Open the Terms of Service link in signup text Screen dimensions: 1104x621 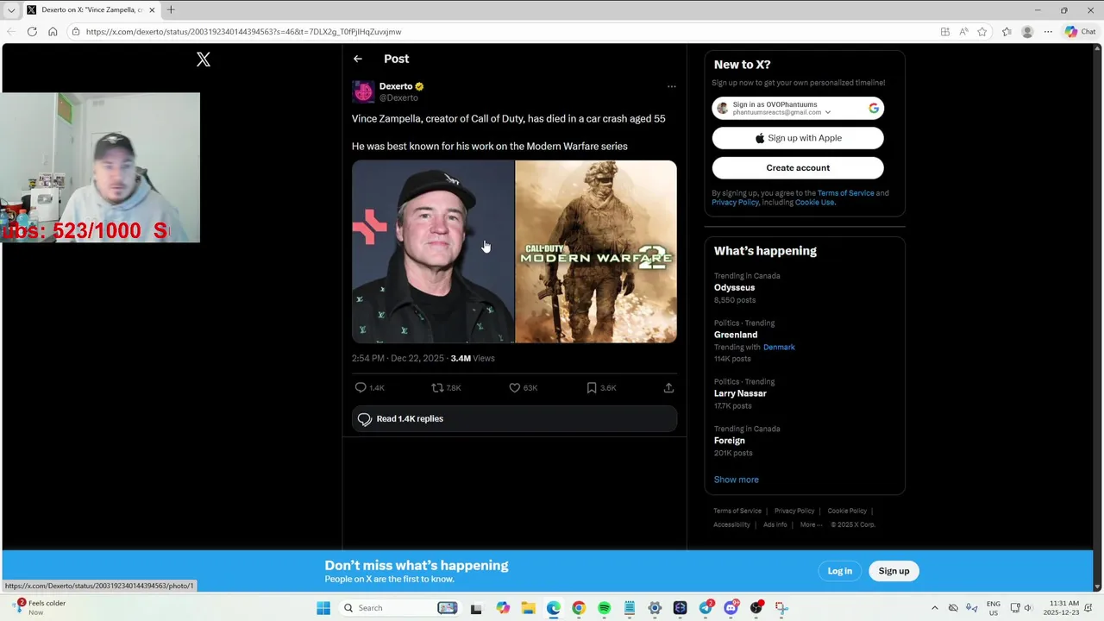(x=845, y=193)
